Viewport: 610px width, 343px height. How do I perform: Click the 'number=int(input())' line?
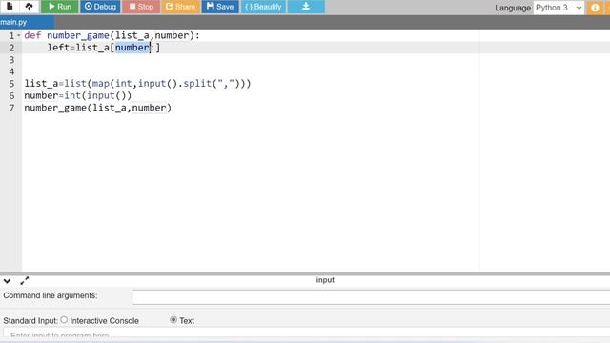pyautogui.click(x=78, y=95)
